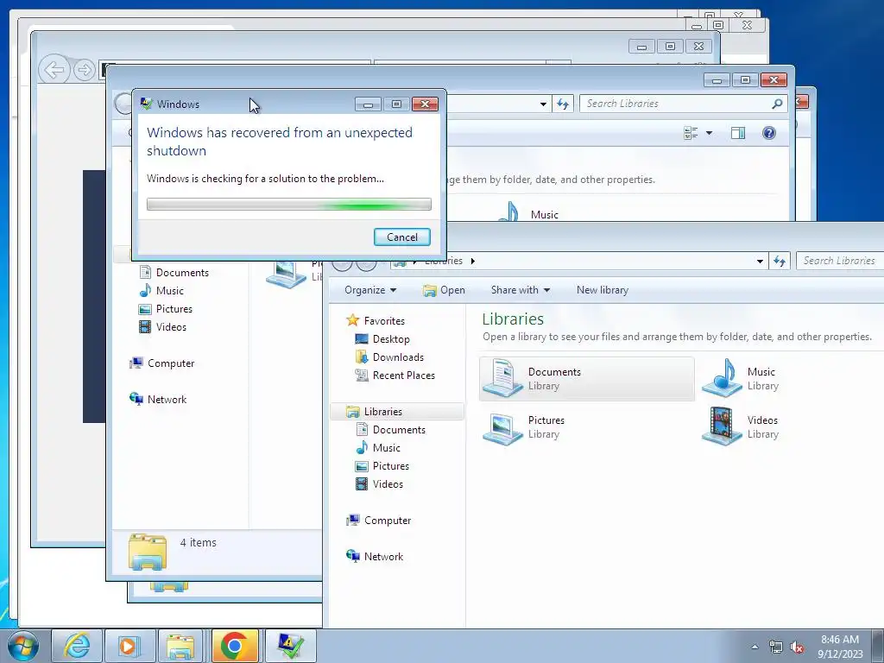Screen dimensions: 884x663
Task: Create a New library from toolbar
Action: click(602, 290)
